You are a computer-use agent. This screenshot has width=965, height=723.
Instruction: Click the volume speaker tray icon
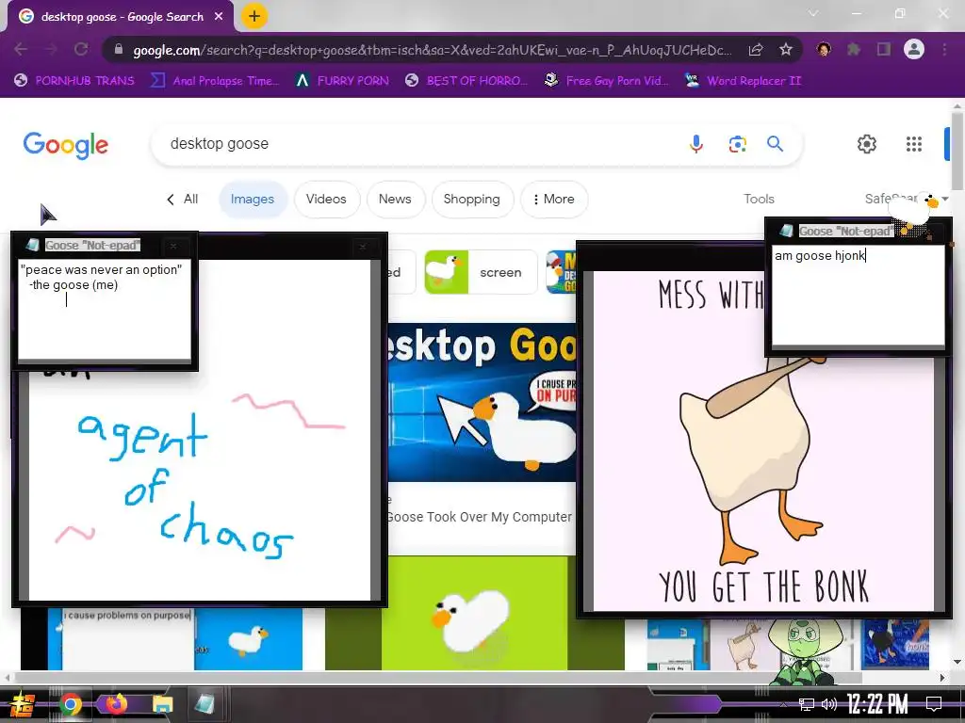829,704
